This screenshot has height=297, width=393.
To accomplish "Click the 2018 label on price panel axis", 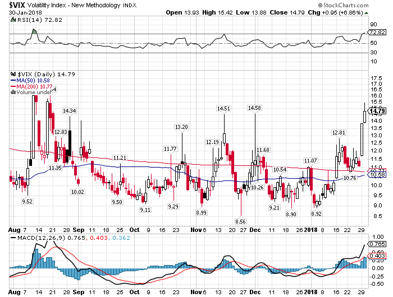I will [310, 230].
